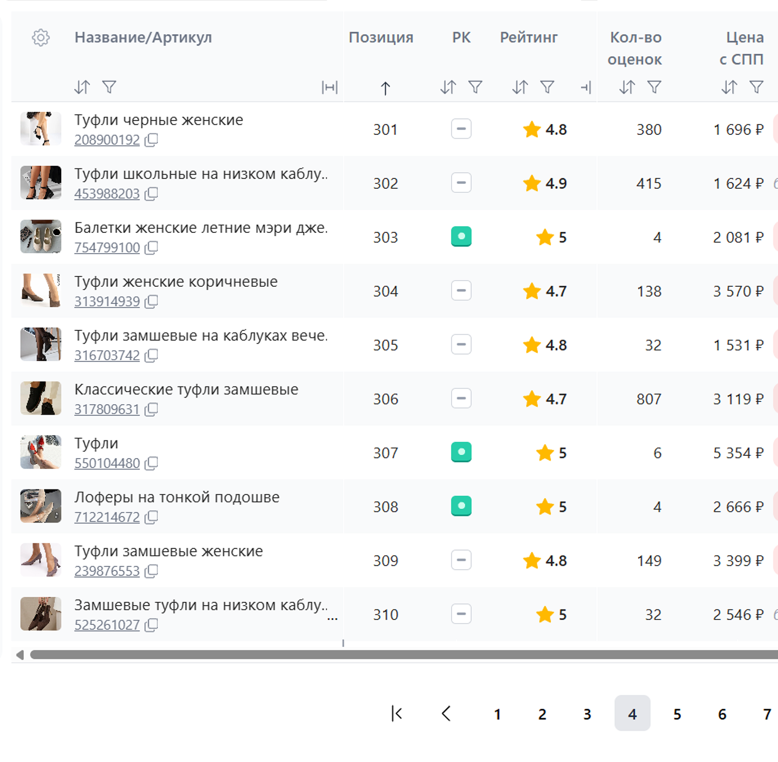Copy article number 208900192
The width and height of the screenshot is (778, 762).
point(152,140)
